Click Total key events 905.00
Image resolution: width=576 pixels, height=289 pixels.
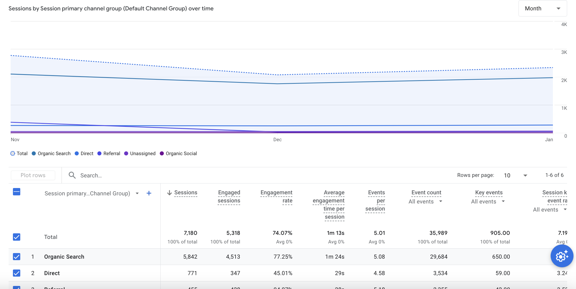(500, 233)
